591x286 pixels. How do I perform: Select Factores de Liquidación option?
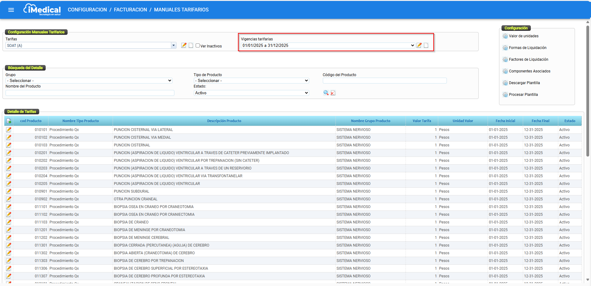[x=528, y=59]
